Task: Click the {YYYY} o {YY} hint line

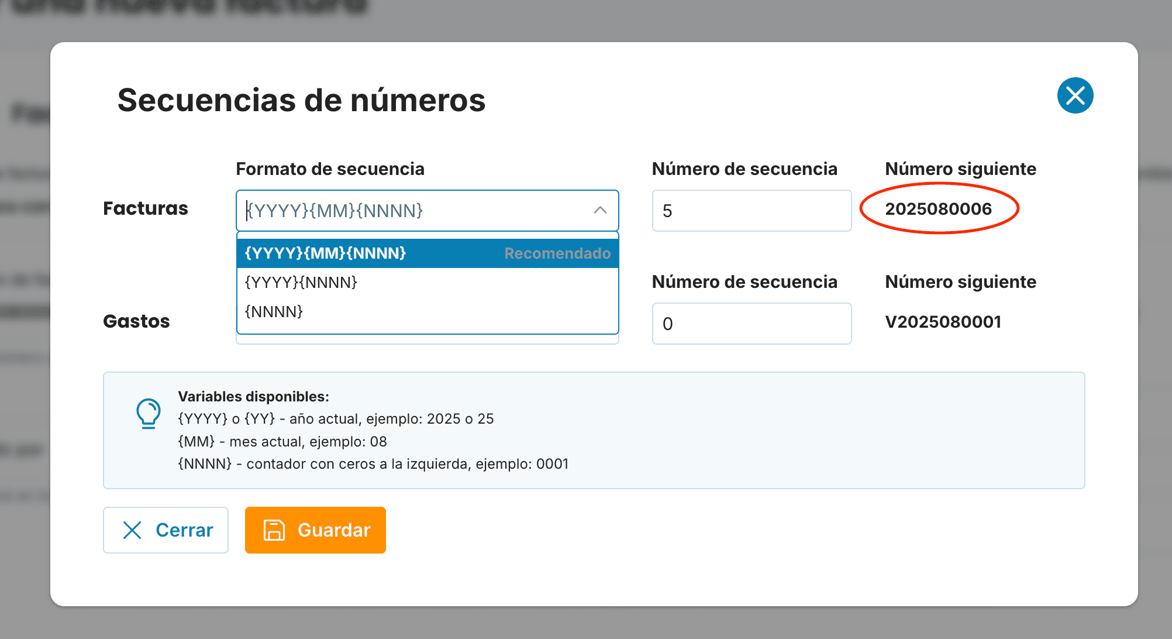Action: pos(336,419)
